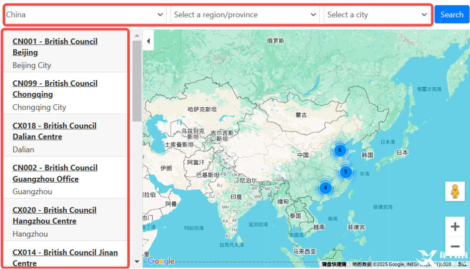
Task: Click the 中国 label on map
Action: (x=303, y=155)
